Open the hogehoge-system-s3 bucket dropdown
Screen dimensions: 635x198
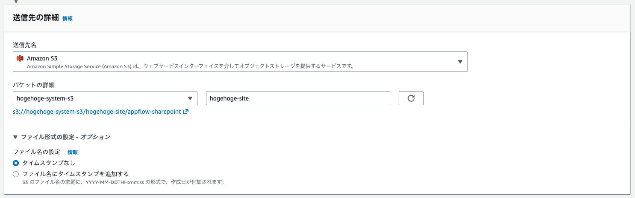[x=105, y=98]
